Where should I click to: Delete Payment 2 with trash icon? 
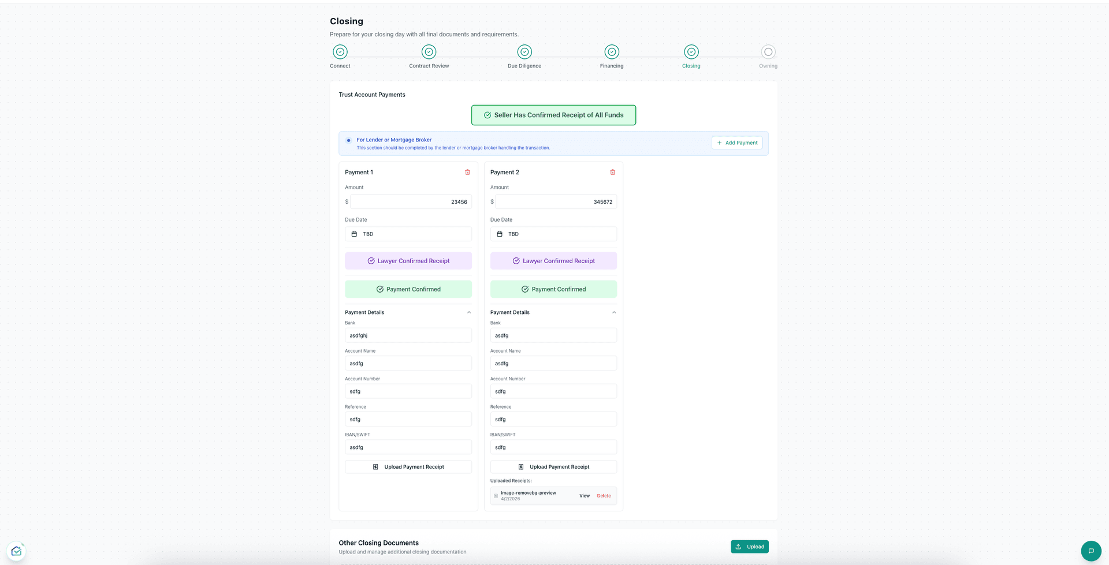pos(613,172)
